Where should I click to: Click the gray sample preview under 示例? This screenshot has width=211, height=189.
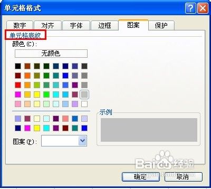click(x=149, y=130)
